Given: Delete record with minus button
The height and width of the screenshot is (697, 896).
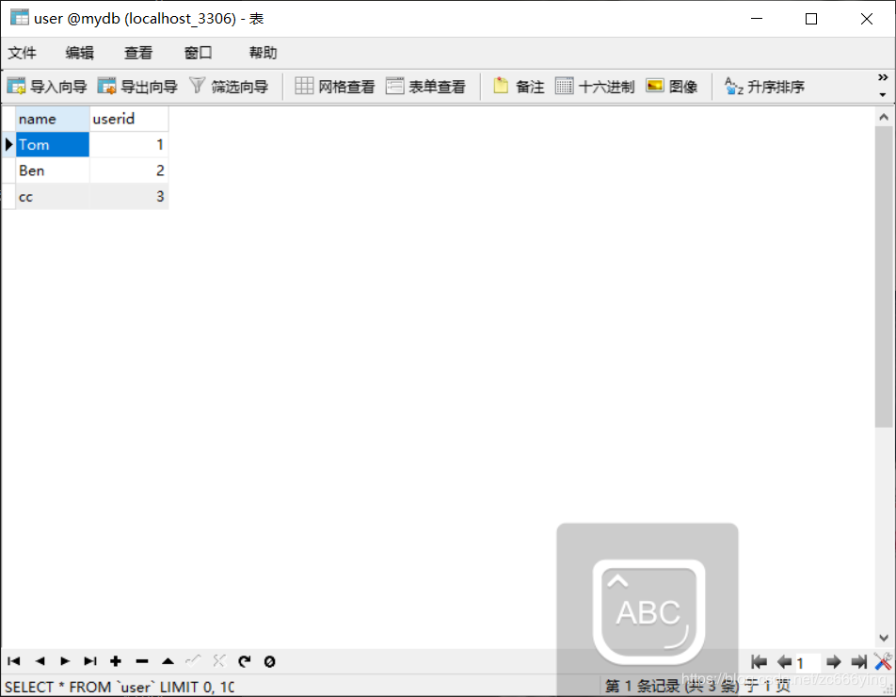Looking at the screenshot, I should tap(142, 661).
